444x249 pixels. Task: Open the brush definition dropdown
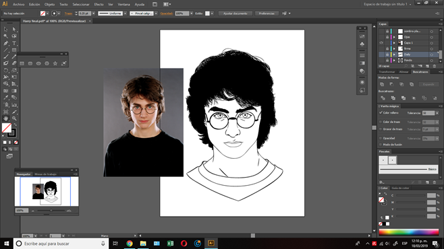coord(156,13)
